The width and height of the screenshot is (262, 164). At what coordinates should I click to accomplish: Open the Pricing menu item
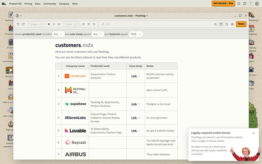pyautogui.click(x=28, y=4)
